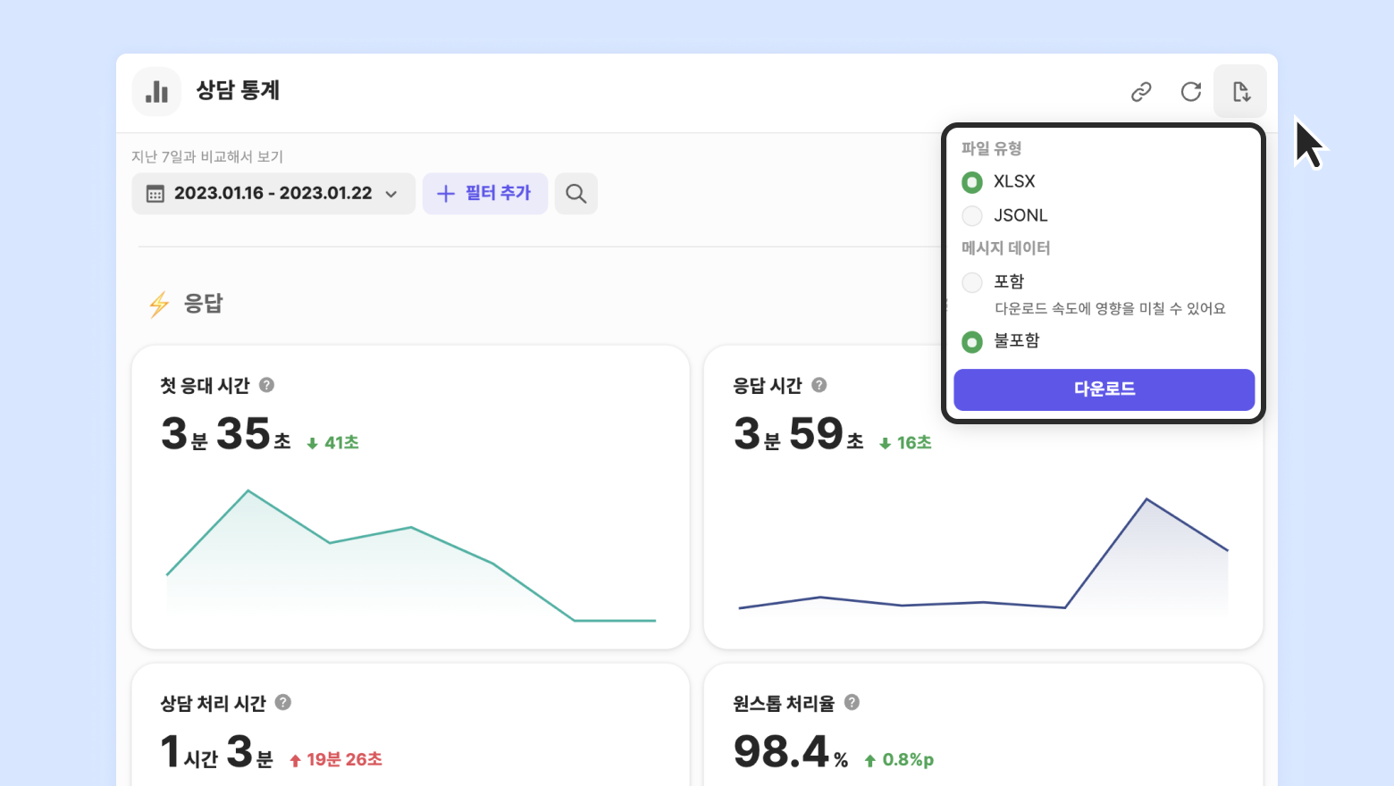Click the file export icon
The image size is (1394, 786).
(x=1240, y=92)
